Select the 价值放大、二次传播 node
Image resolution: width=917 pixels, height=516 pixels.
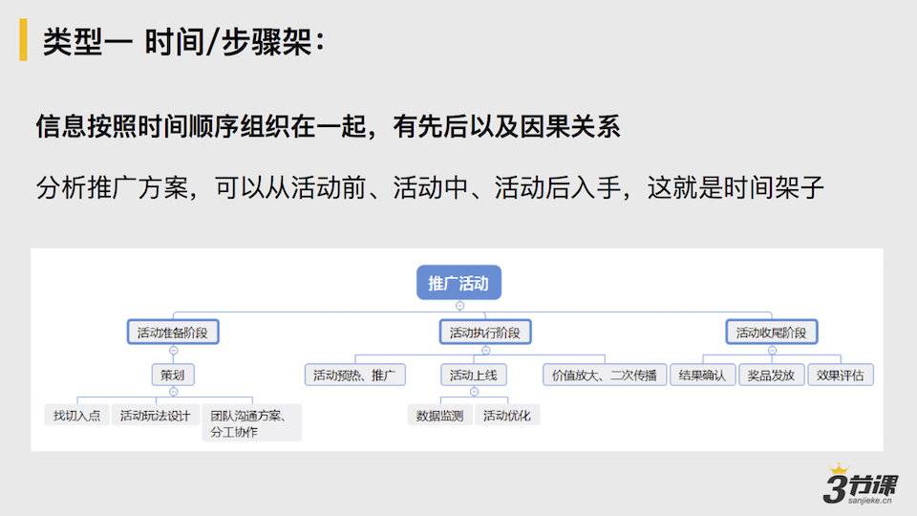pyautogui.click(x=605, y=375)
